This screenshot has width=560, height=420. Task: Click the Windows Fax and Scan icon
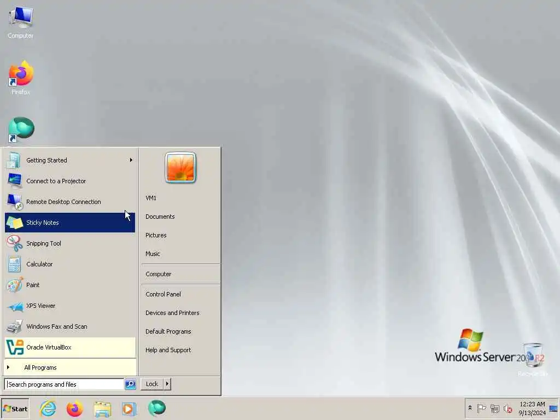coord(15,326)
